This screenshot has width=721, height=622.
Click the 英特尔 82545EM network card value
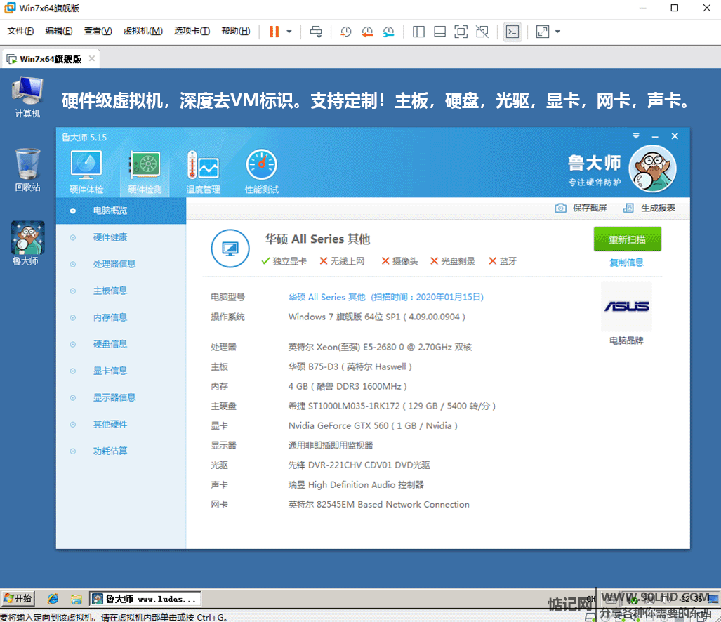click(x=378, y=504)
